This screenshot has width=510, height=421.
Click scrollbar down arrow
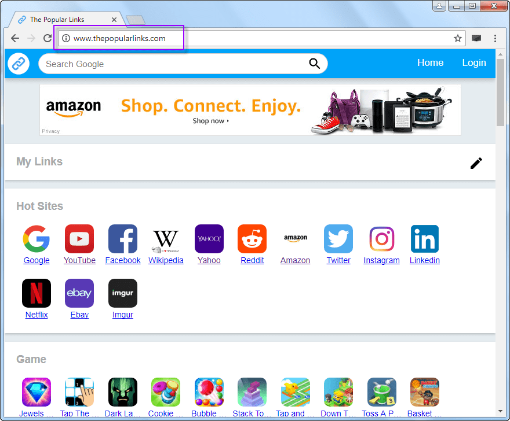pos(500,412)
